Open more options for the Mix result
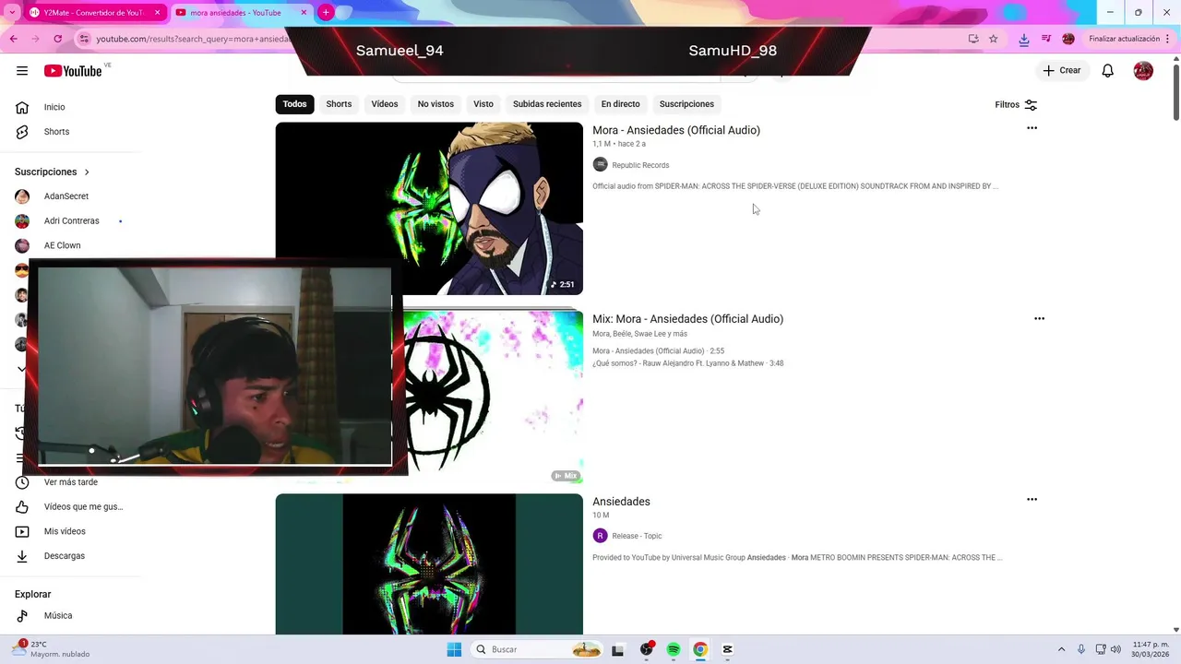Screen dimensions: 1181x664 pos(1039,318)
